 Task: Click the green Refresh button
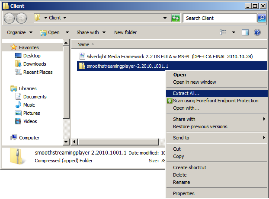[x=176, y=18]
